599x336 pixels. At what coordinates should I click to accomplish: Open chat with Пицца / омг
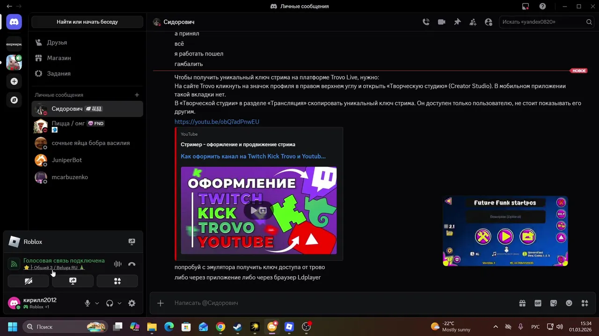click(87, 126)
